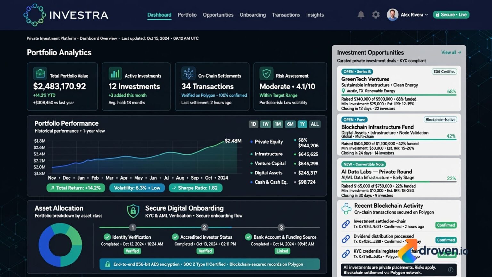This screenshot has width=492, height=277.
Task: Click onboarding step 2 marker
Action: (x=204, y=227)
